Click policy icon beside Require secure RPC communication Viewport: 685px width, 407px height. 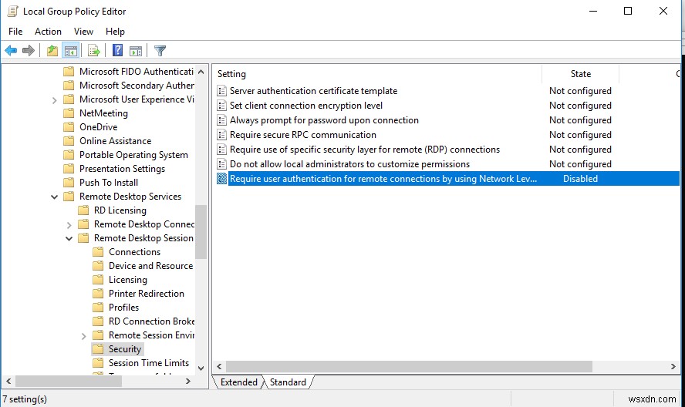222,135
